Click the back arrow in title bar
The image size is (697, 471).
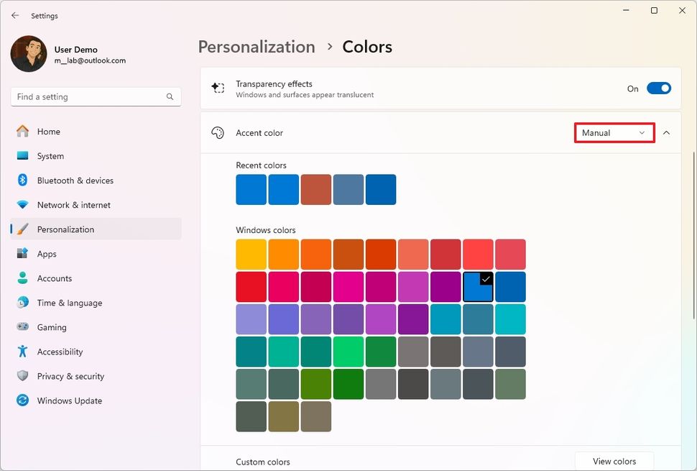[15, 15]
